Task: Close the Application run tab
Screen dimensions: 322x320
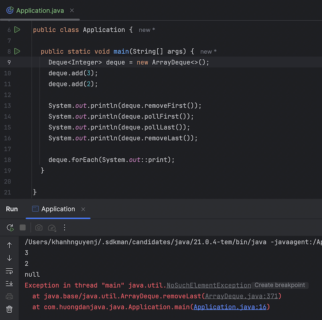Action: (83, 209)
